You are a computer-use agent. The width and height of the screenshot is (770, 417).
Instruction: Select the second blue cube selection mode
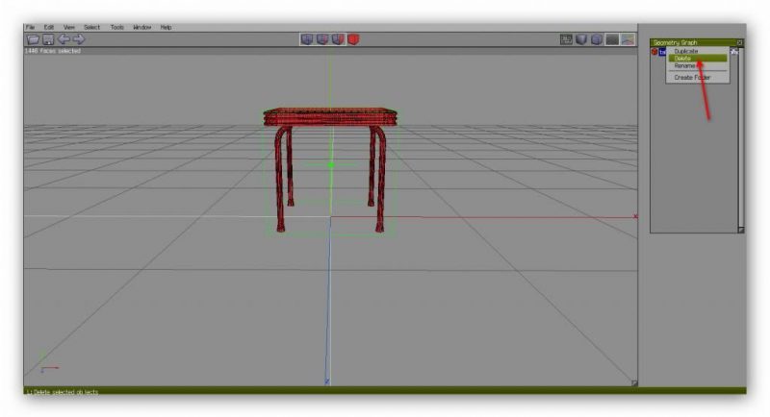click(x=322, y=39)
